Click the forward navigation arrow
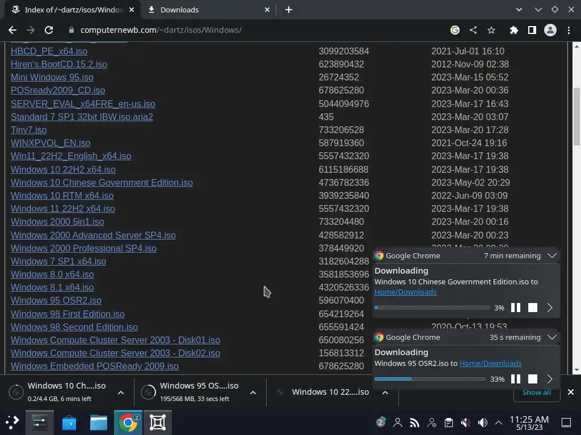Viewport: 581px width, 435px height. [31, 30]
